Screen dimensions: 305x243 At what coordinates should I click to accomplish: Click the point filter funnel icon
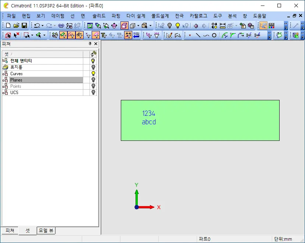coord(88,35)
